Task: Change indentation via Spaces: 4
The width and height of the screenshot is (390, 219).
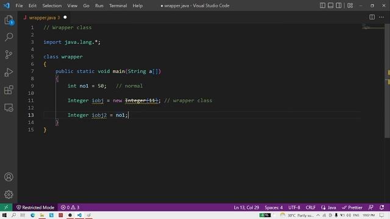Action: tap(274, 207)
